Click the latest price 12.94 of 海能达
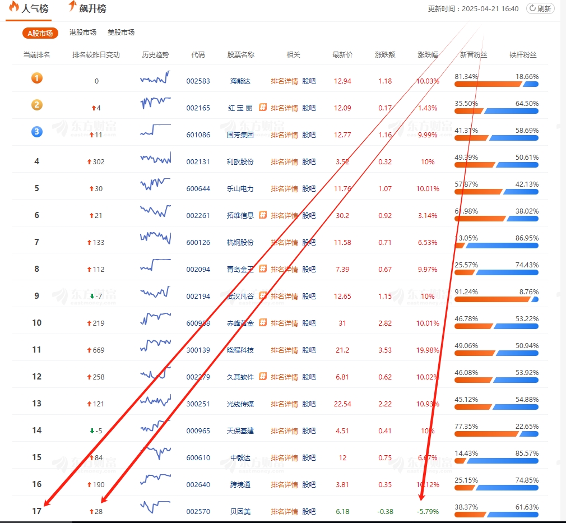Image resolution: width=566 pixels, height=523 pixels. (x=342, y=81)
